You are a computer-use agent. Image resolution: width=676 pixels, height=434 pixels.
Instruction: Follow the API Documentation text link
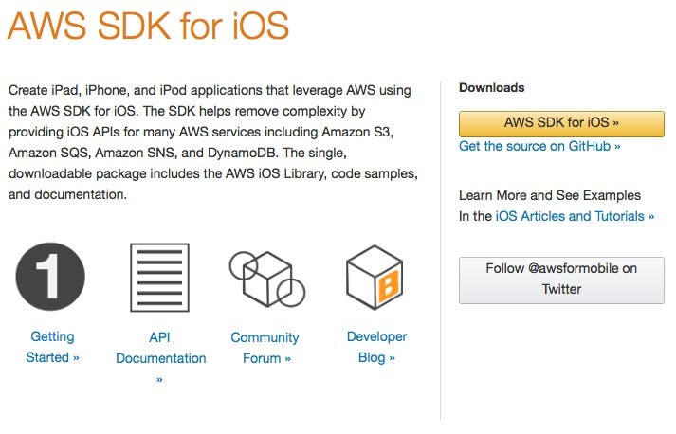(x=160, y=348)
